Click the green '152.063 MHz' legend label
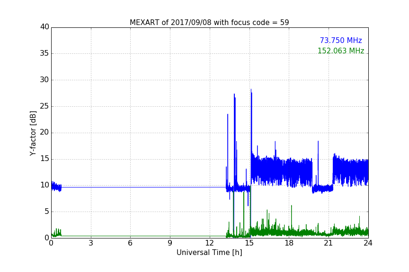Image resolution: width=409 pixels, height=272 pixels. point(341,51)
